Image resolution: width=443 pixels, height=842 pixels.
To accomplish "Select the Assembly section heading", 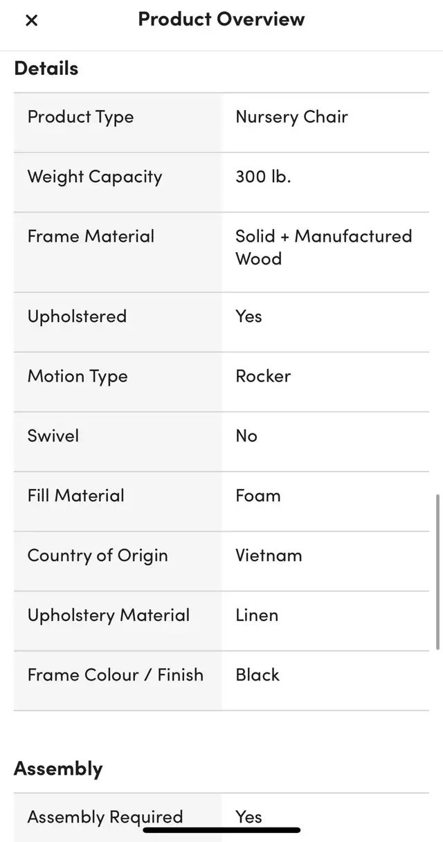I will click(x=58, y=769).
